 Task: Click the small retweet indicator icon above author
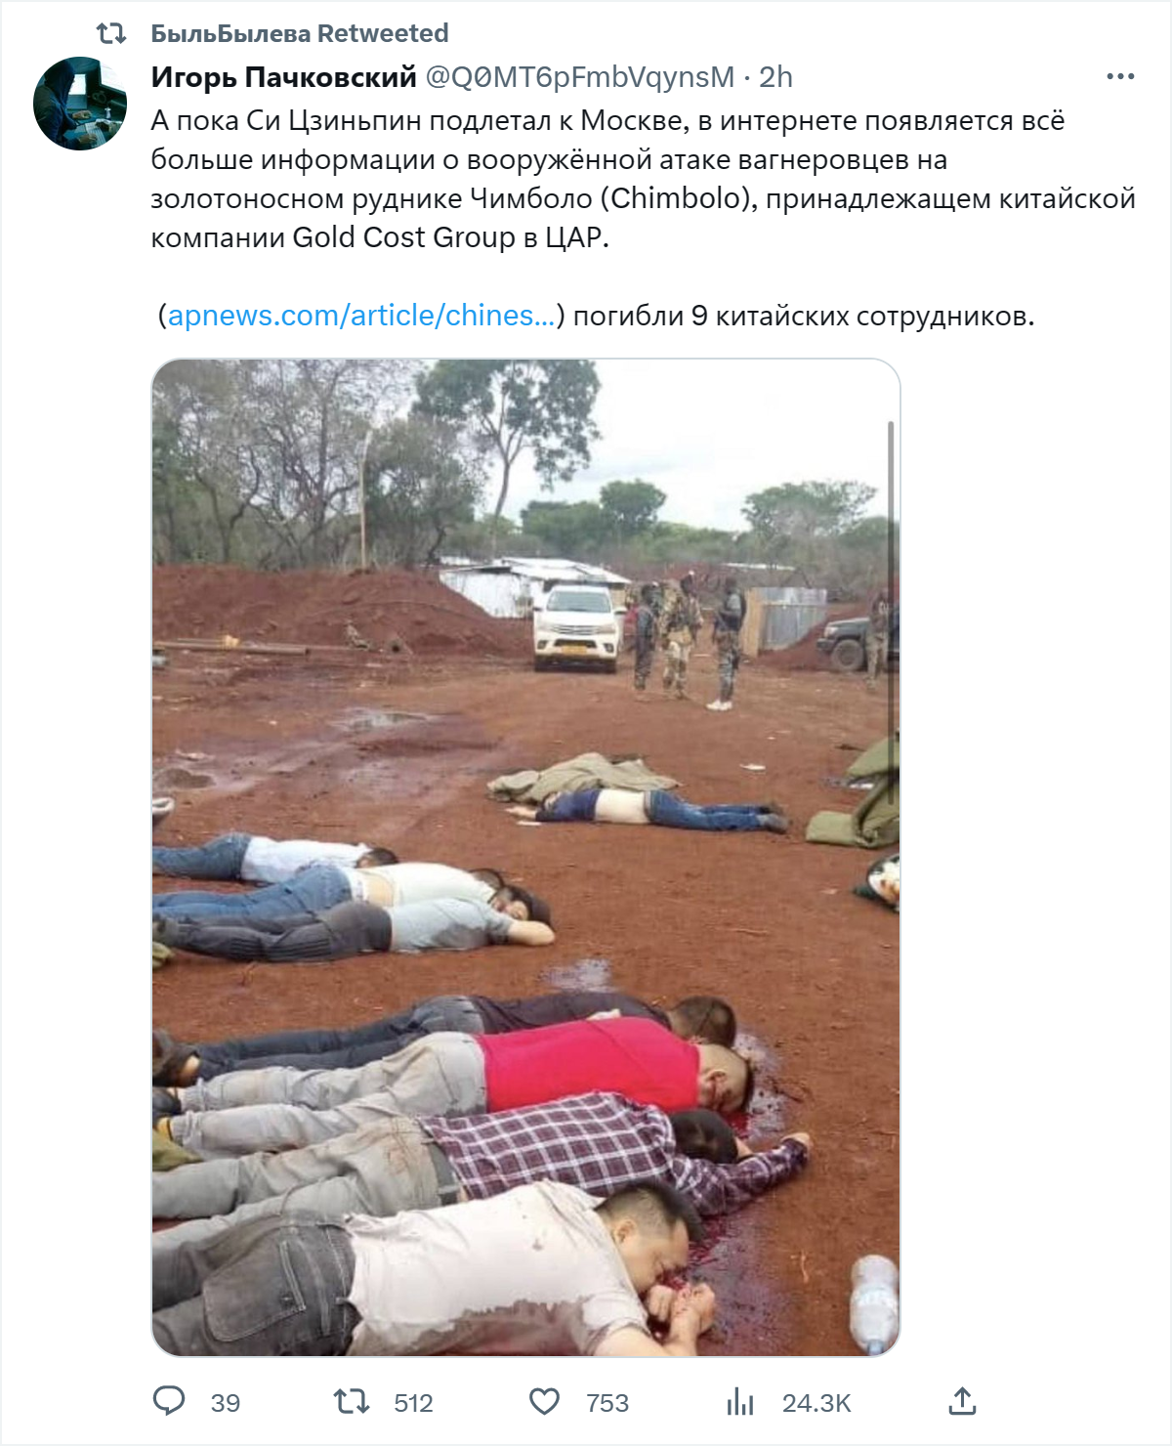tap(111, 33)
